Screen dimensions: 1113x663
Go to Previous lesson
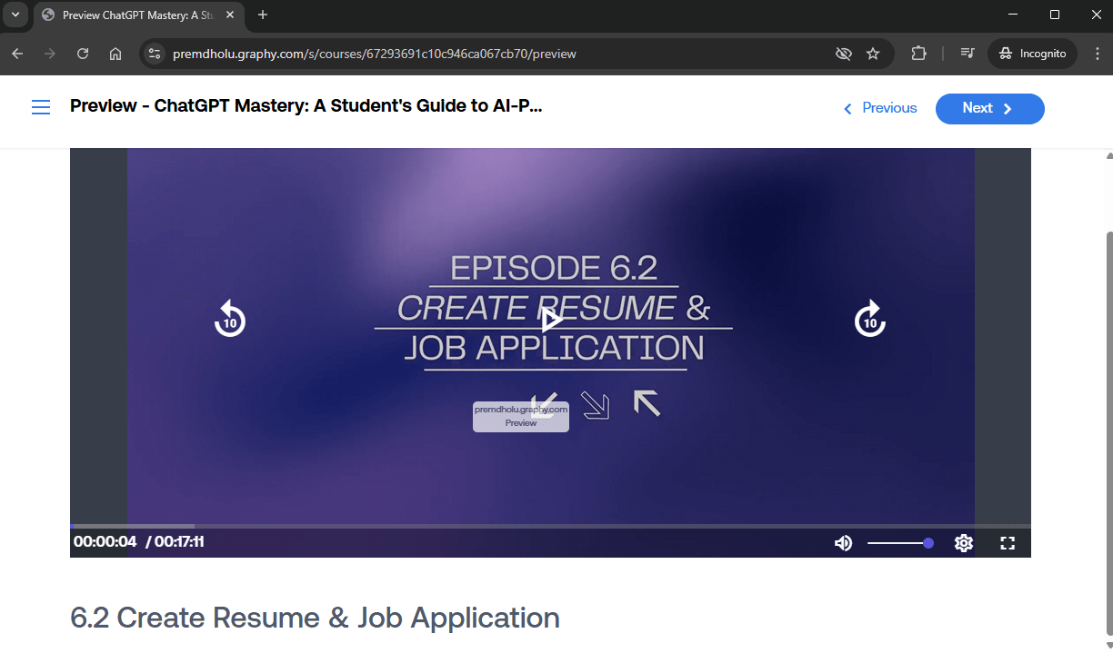tap(879, 108)
